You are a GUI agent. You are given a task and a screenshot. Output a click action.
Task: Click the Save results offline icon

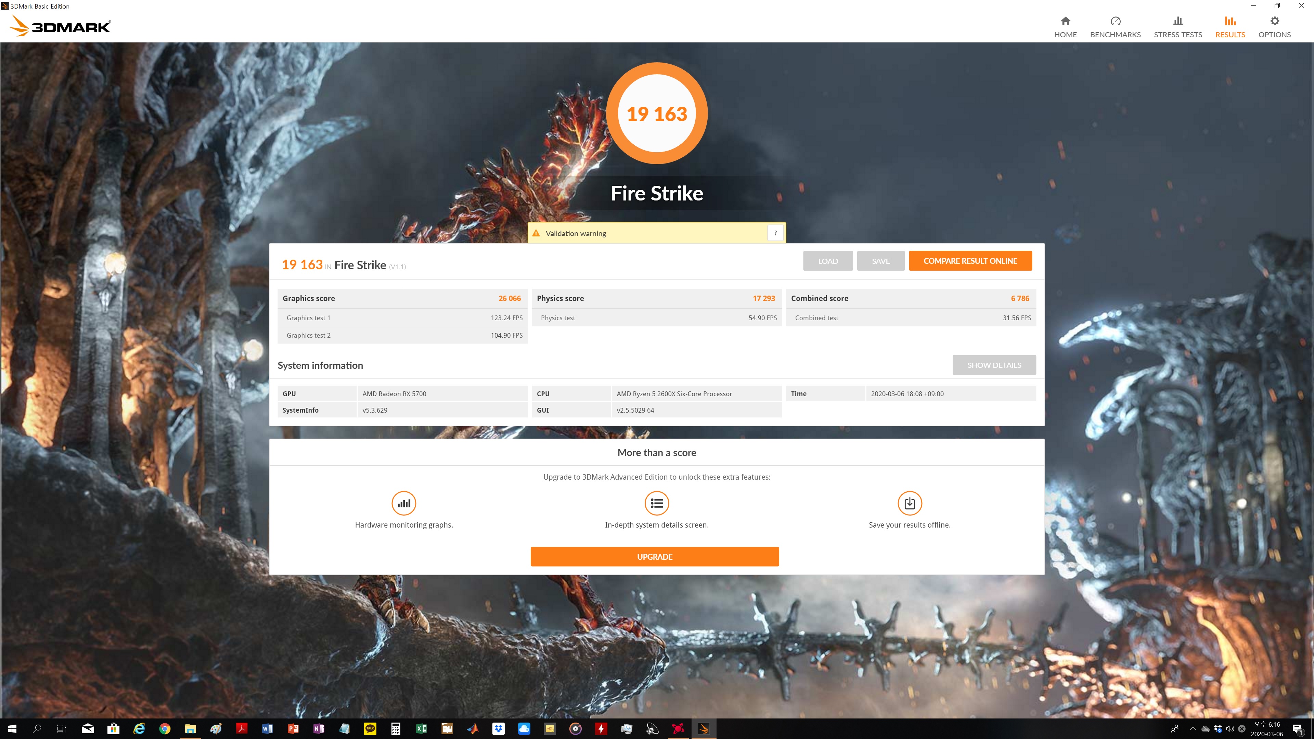pos(909,503)
